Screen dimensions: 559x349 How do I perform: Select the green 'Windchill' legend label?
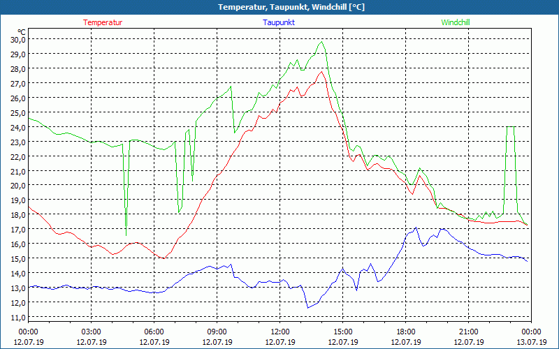pyautogui.click(x=456, y=22)
